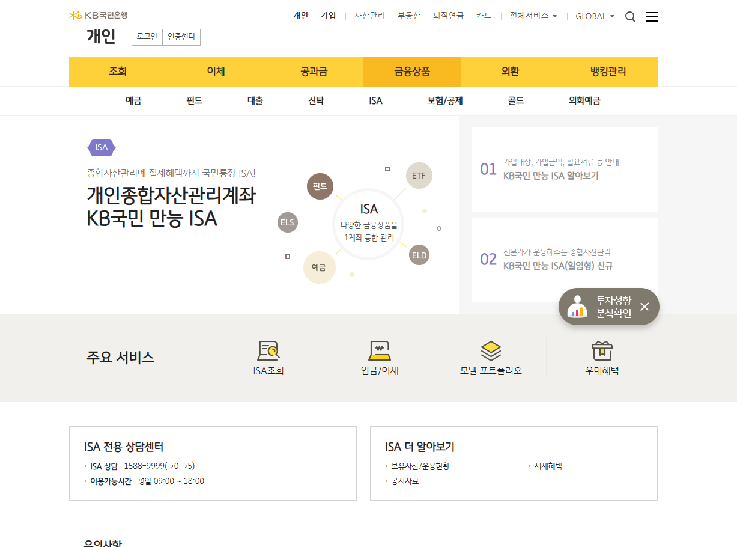The width and height of the screenshot is (737, 547).
Task: Click the KB Kookmin Bank logo
Action: [99, 16]
